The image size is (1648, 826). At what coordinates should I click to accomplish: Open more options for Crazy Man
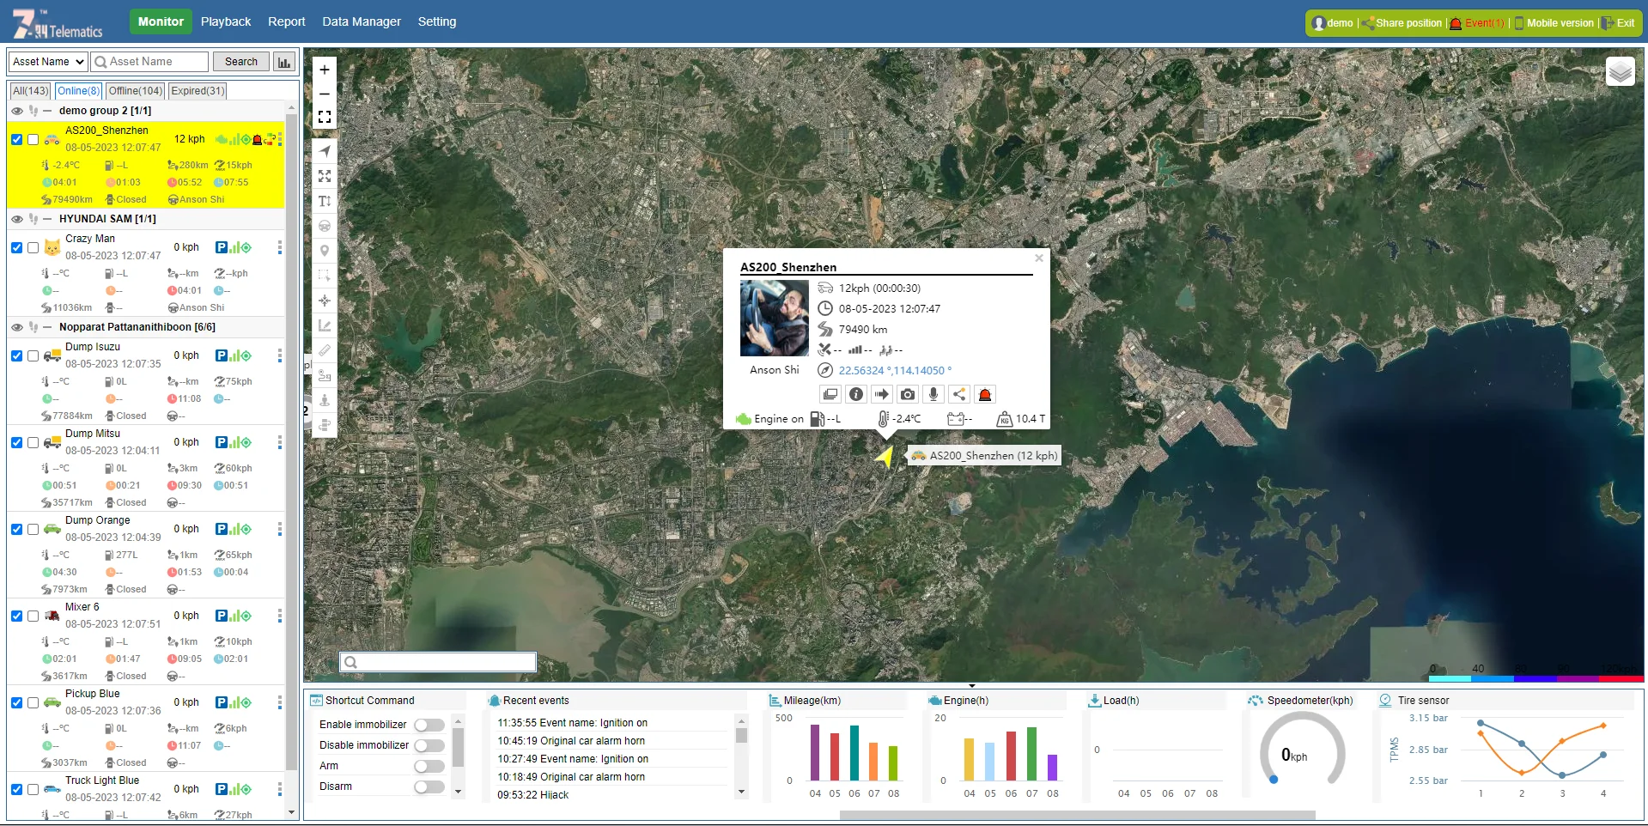pos(280,247)
